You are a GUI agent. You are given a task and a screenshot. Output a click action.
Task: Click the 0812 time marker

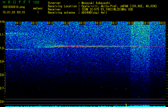pos(34,23)
